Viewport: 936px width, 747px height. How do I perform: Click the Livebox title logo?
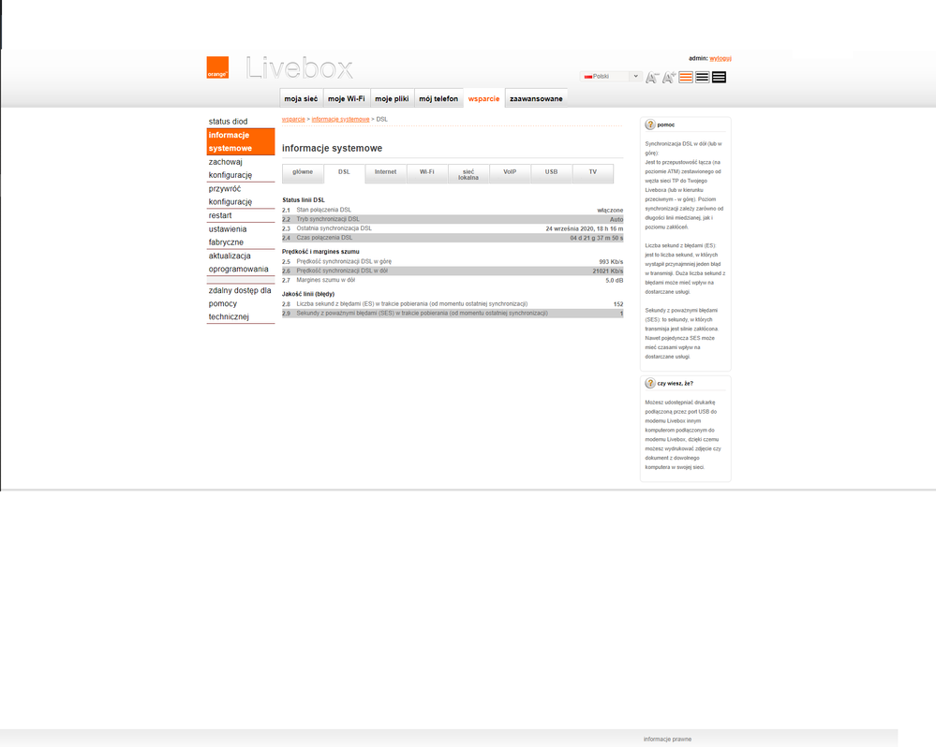pos(300,68)
